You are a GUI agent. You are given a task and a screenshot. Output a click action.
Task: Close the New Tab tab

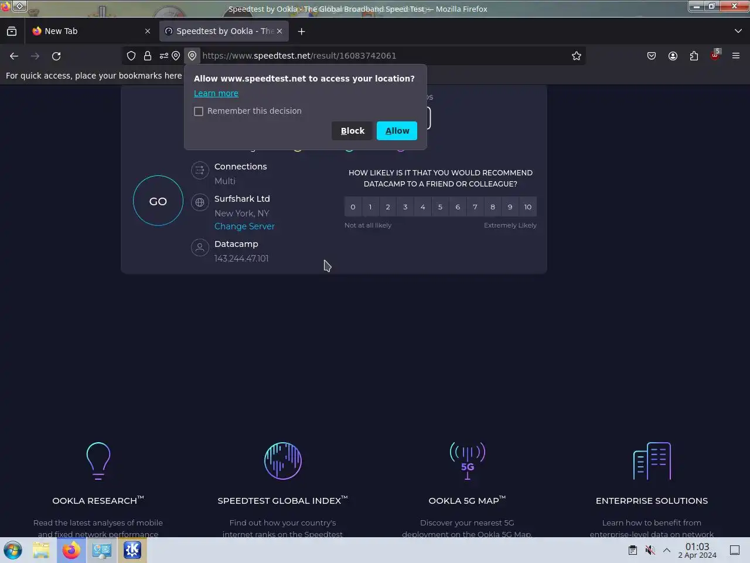point(148,31)
